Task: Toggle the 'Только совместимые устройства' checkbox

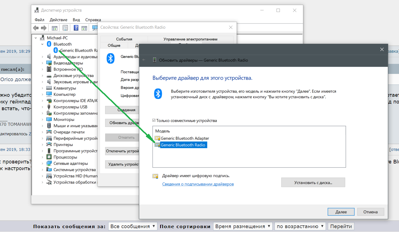Action: (x=154, y=121)
